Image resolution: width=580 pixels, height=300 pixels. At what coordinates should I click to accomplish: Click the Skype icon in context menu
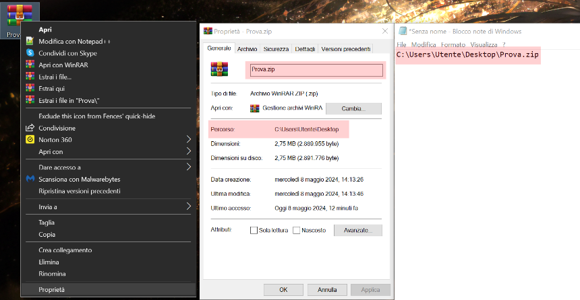click(30, 52)
